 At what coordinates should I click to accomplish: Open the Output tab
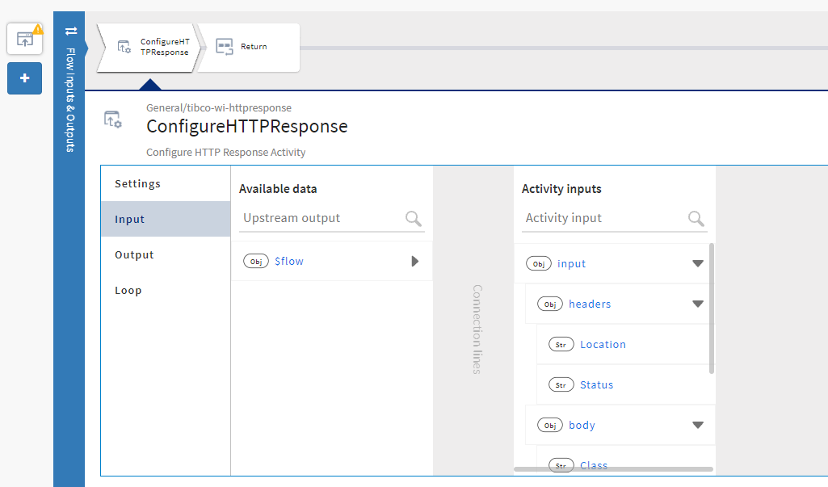click(134, 254)
